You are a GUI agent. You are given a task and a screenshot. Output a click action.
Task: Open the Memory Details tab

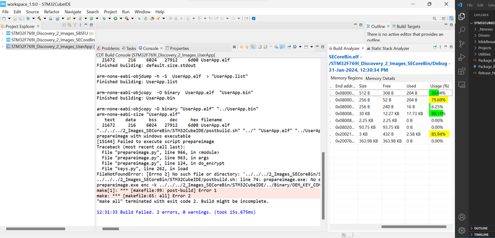(x=380, y=79)
